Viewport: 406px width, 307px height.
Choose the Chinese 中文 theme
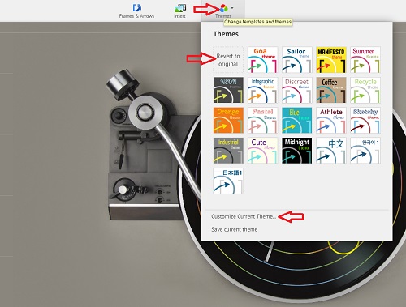click(x=331, y=151)
